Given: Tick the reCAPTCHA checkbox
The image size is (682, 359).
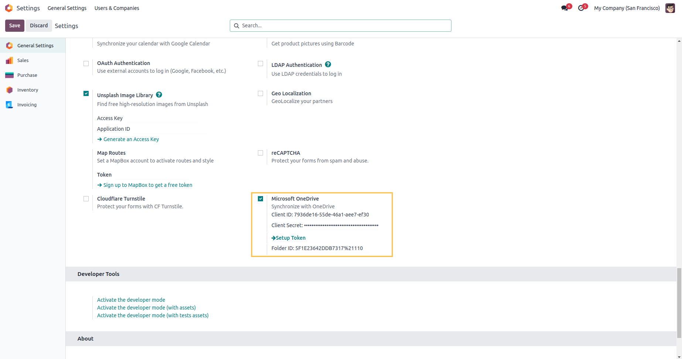Looking at the screenshot, I should (x=260, y=153).
